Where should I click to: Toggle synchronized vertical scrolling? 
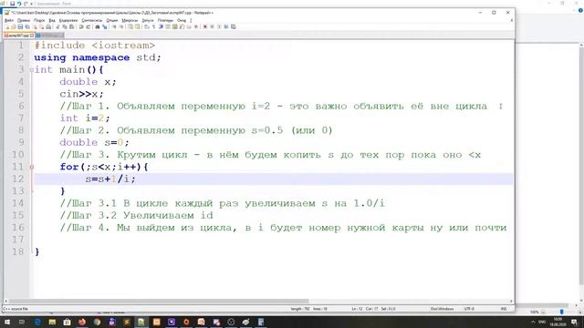130,26
